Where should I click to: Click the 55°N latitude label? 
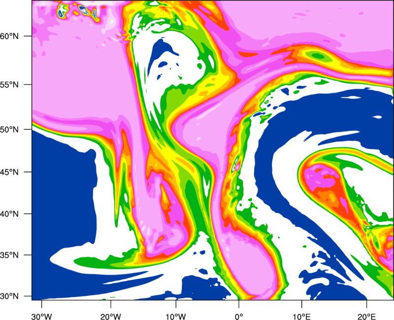tap(9, 85)
